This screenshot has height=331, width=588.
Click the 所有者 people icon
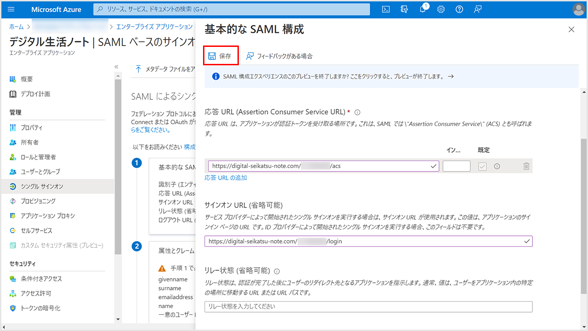13,142
